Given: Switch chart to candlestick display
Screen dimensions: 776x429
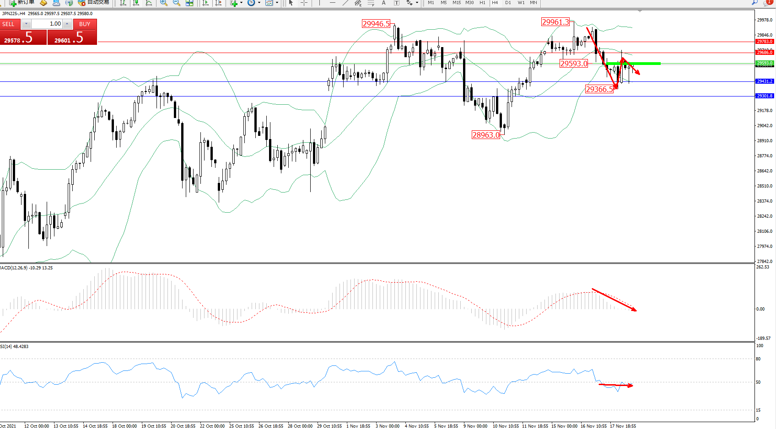Looking at the screenshot, I should tap(136, 3).
